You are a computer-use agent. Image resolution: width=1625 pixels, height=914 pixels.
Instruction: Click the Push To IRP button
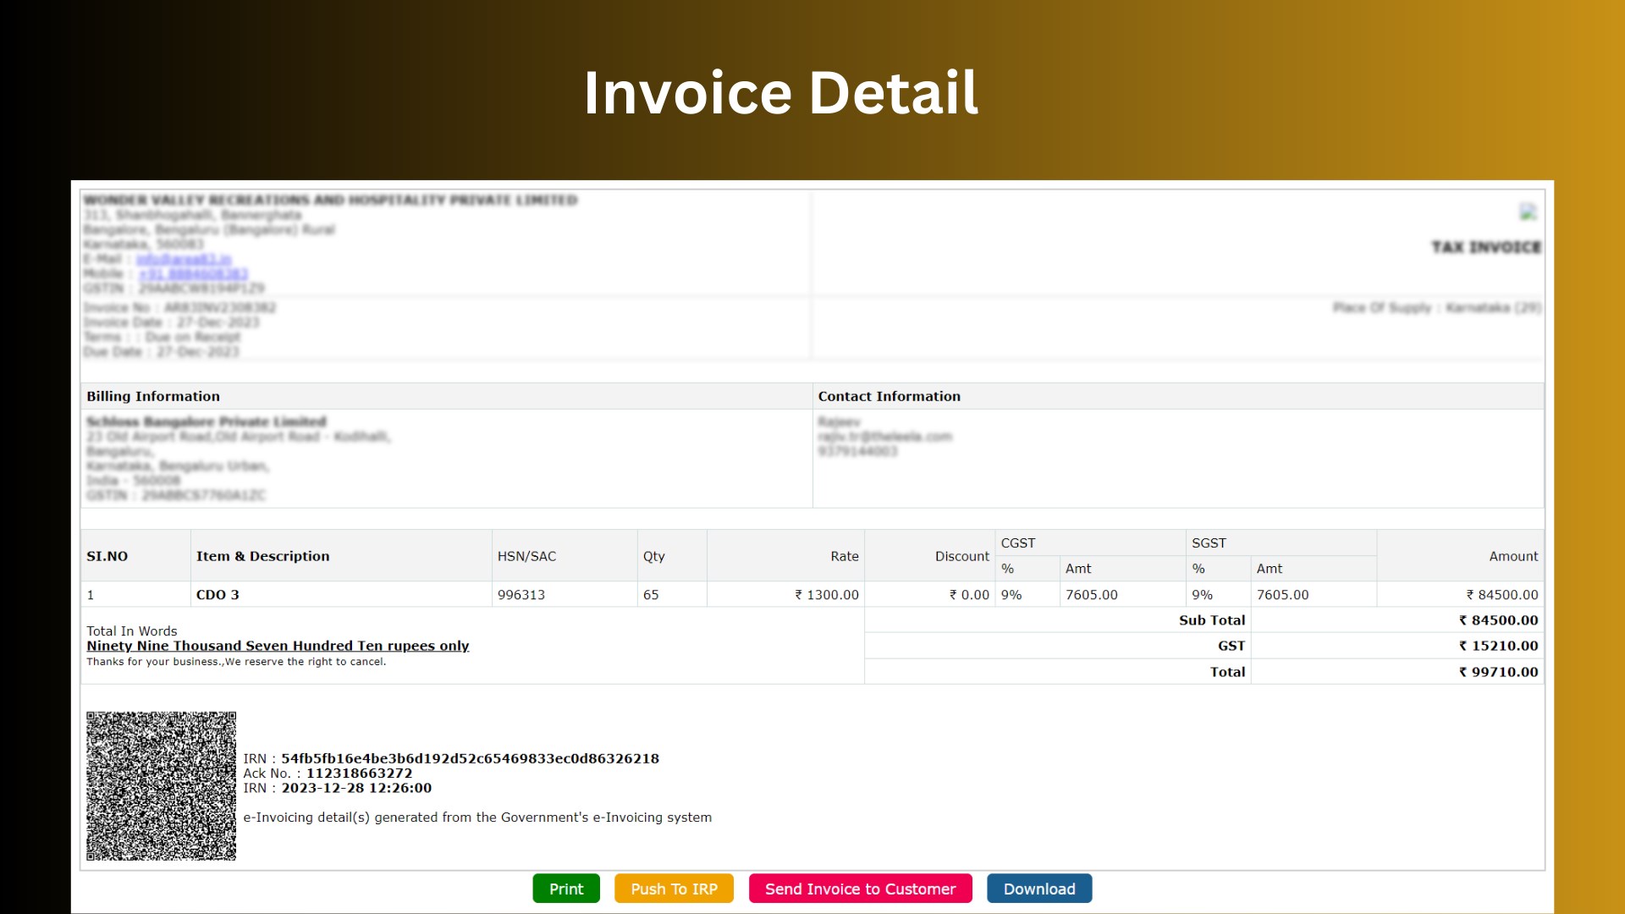point(674,889)
